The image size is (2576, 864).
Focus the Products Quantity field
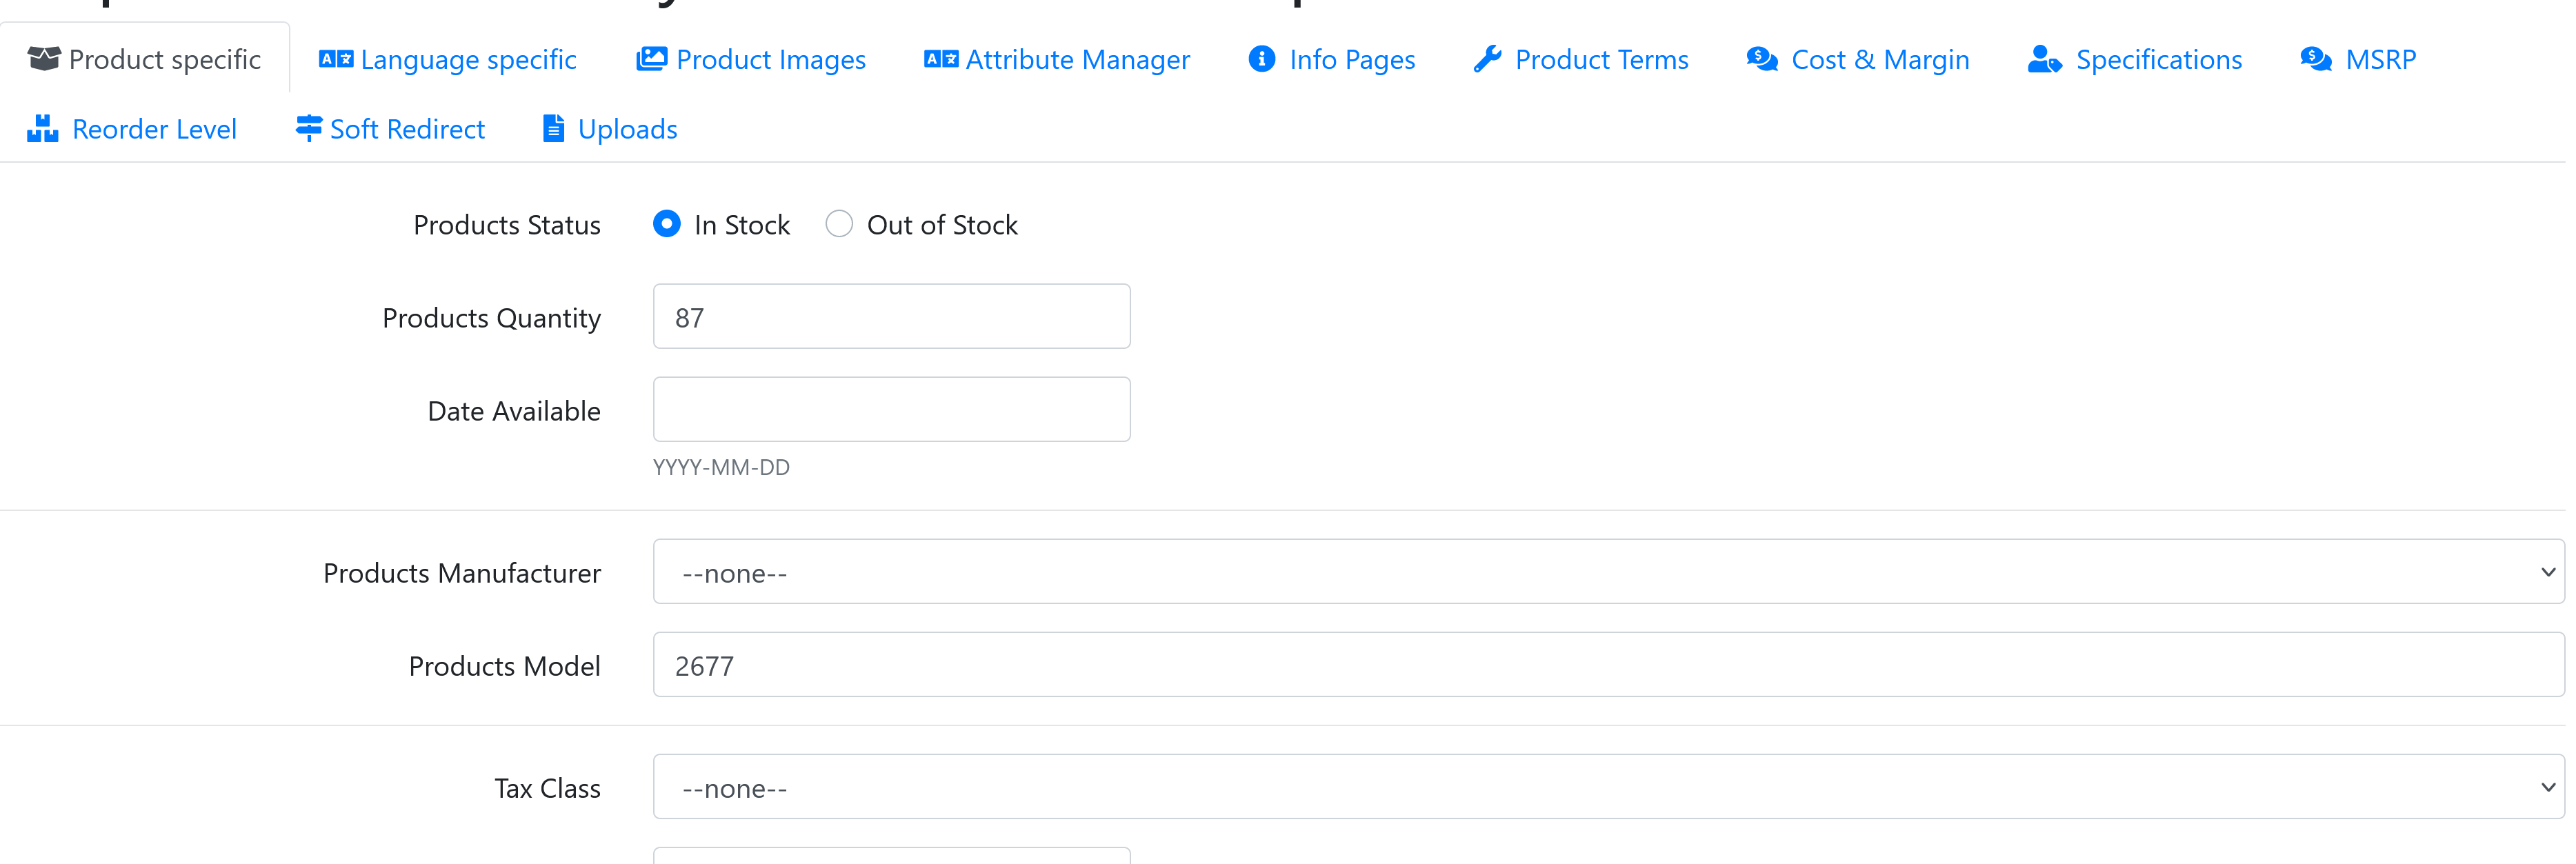click(892, 317)
